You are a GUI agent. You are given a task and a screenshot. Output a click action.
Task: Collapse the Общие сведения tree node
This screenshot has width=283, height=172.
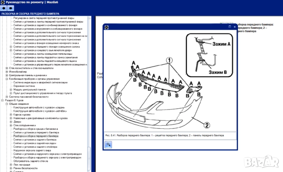click(6, 104)
